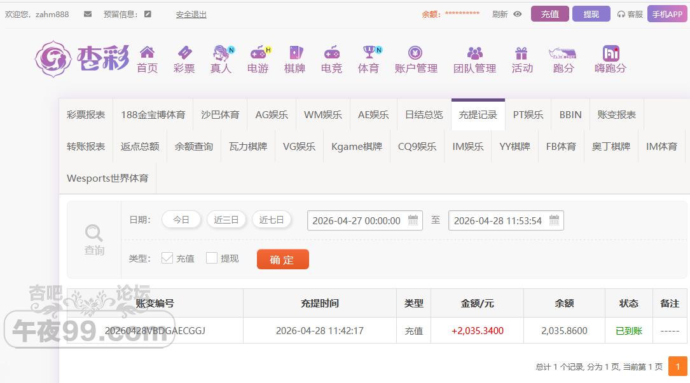
Task: Open the 活动 gift icon
Action: click(521, 53)
